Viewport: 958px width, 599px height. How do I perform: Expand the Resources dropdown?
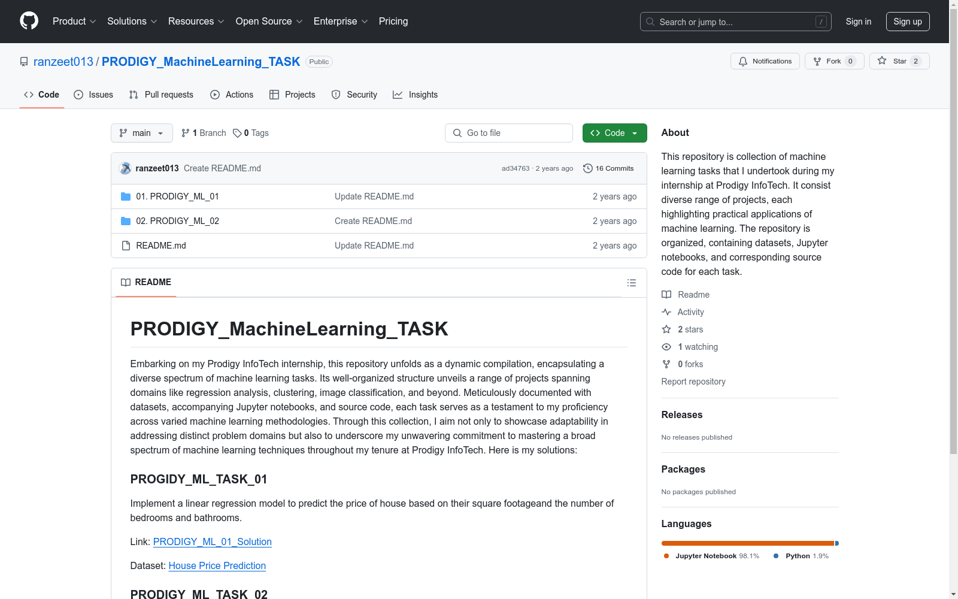pos(196,21)
